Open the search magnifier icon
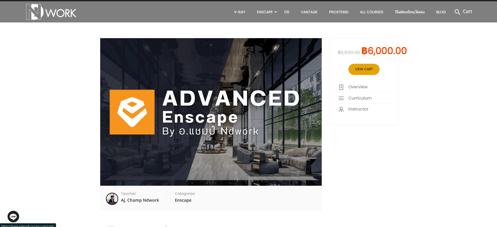The width and height of the screenshot is (497, 227). pos(457,12)
